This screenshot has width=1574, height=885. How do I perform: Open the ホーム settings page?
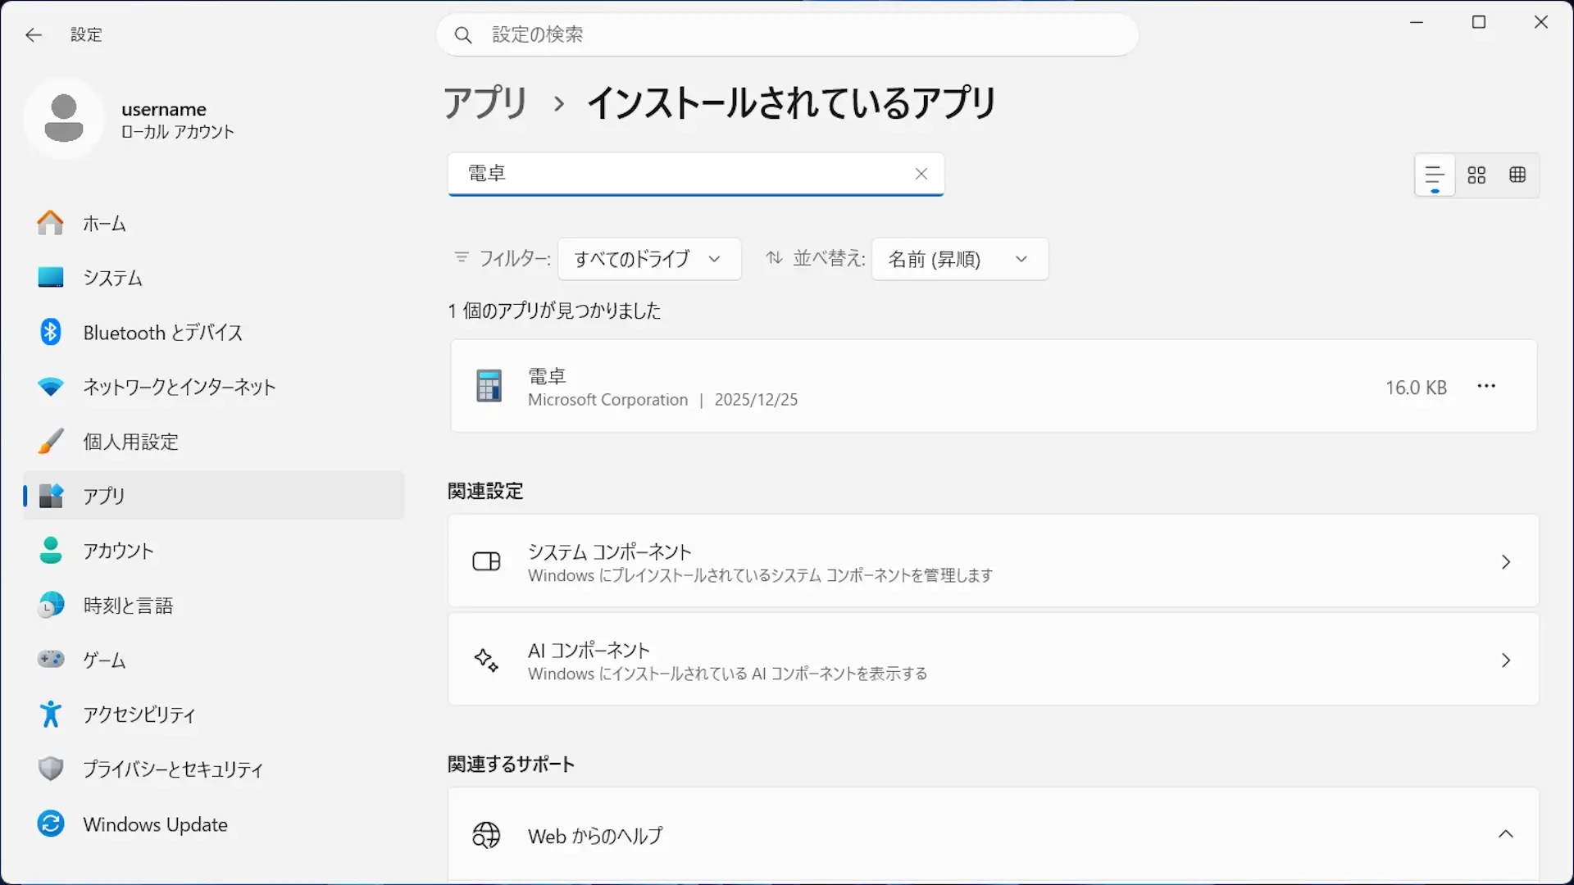point(214,223)
